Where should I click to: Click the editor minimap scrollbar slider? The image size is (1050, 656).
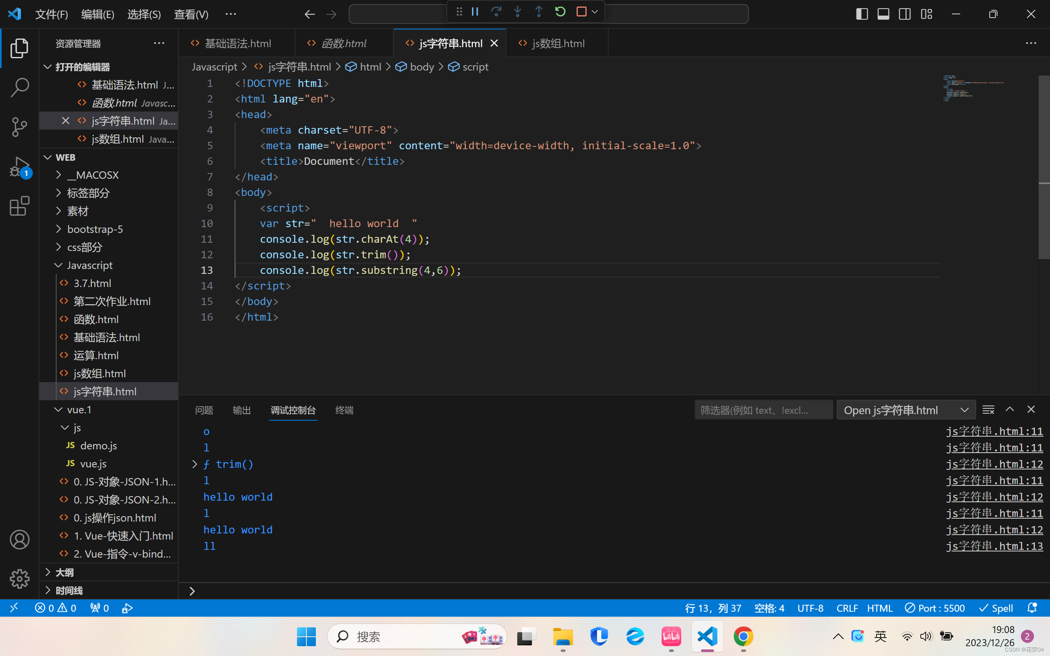click(x=1043, y=167)
